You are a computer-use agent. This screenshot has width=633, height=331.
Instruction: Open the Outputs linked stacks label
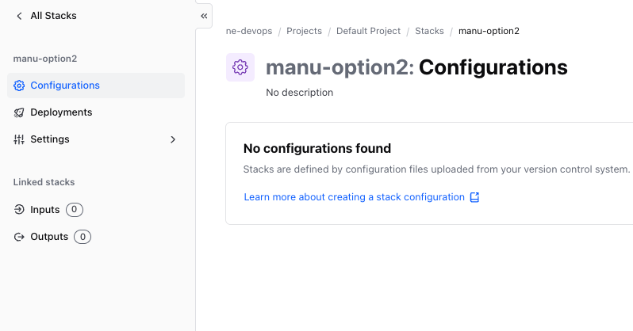[x=49, y=237]
